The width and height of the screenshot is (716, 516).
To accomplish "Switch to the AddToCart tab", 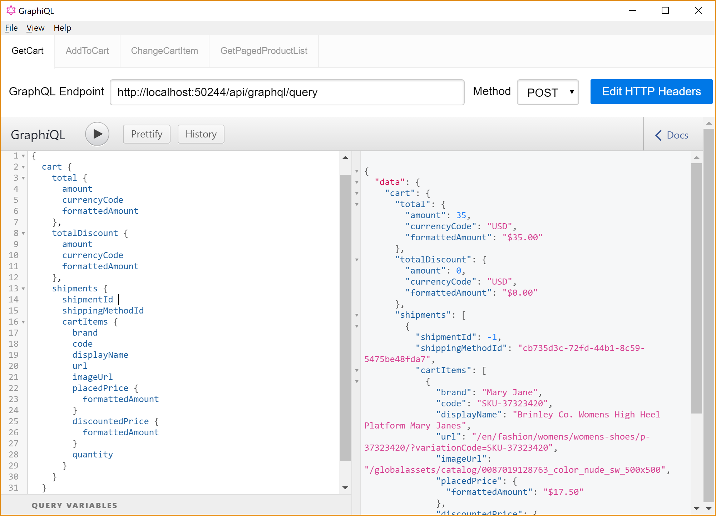I will [x=87, y=51].
